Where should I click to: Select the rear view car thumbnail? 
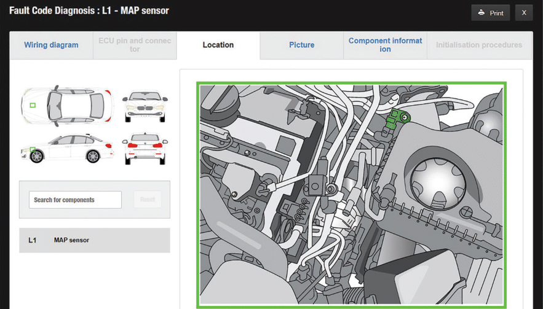tap(145, 149)
